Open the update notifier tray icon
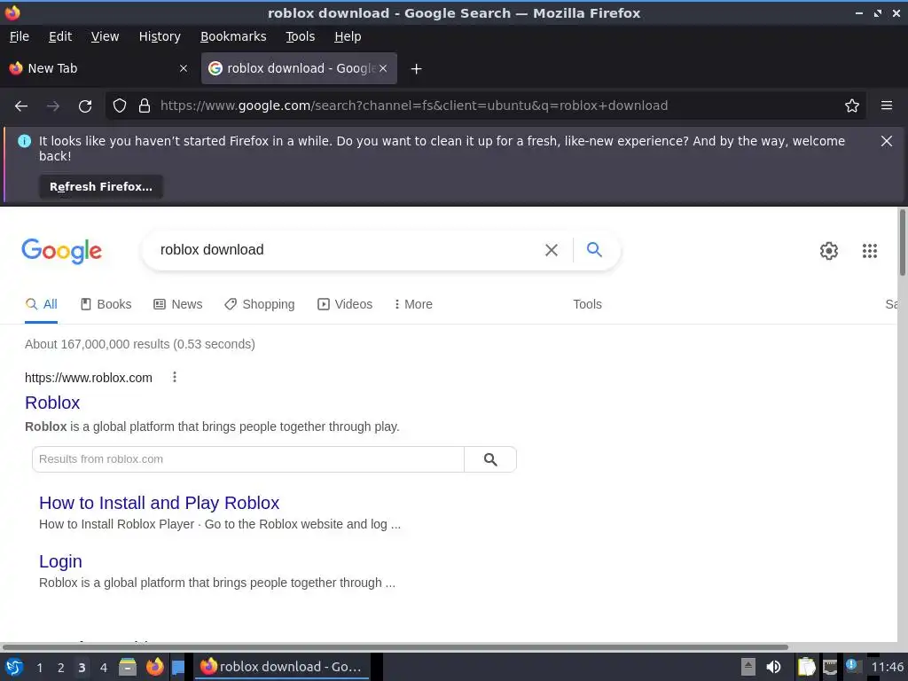This screenshot has height=681, width=908. click(x=852, y=666)
